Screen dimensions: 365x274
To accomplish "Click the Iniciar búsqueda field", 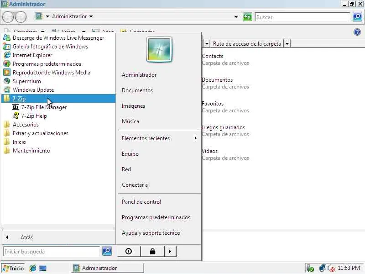I will [52, 252].
